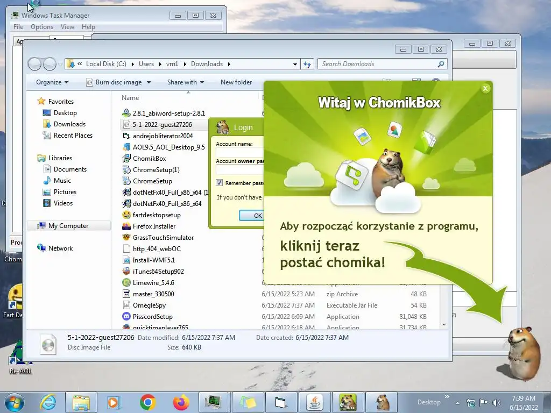Viewport: 551px width, 413px height.
Task: Open the Share with dropdown
Action: 186,82
